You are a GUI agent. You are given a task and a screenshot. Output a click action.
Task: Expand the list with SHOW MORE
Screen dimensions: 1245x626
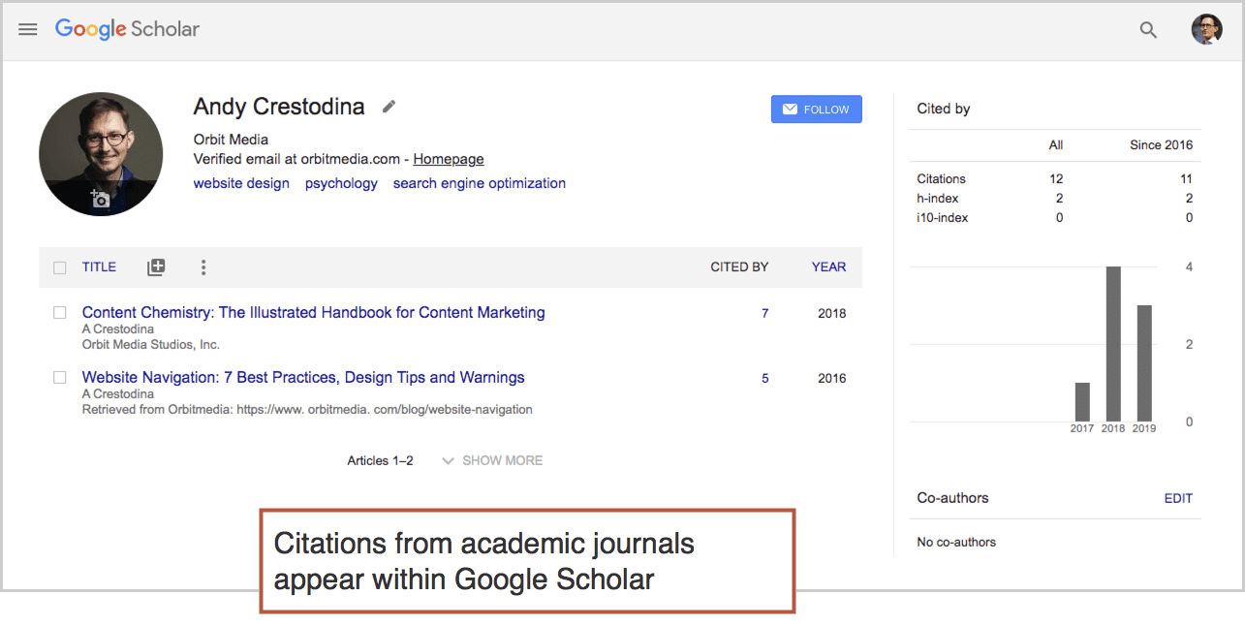tap(492, 460)
